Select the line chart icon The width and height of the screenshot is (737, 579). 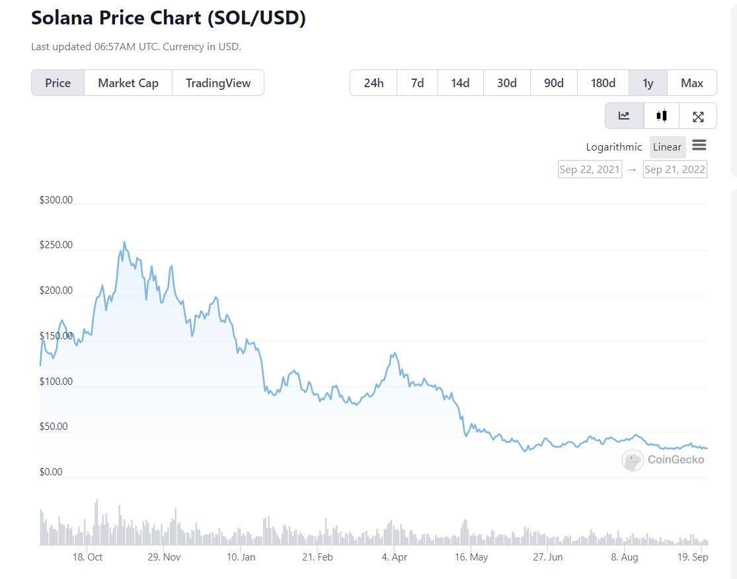coord(623,116)
